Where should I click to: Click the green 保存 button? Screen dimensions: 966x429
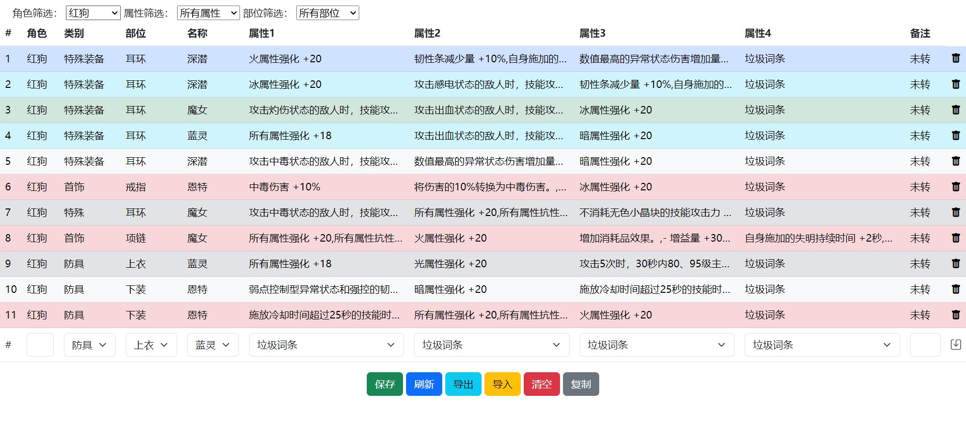(x=385, y=384)
